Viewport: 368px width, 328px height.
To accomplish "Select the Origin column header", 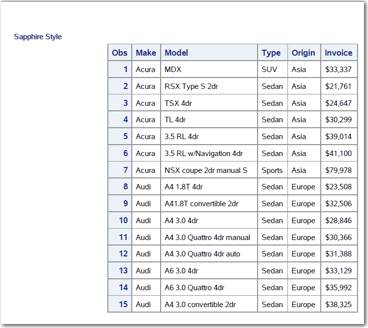I will tap(303, 53).
